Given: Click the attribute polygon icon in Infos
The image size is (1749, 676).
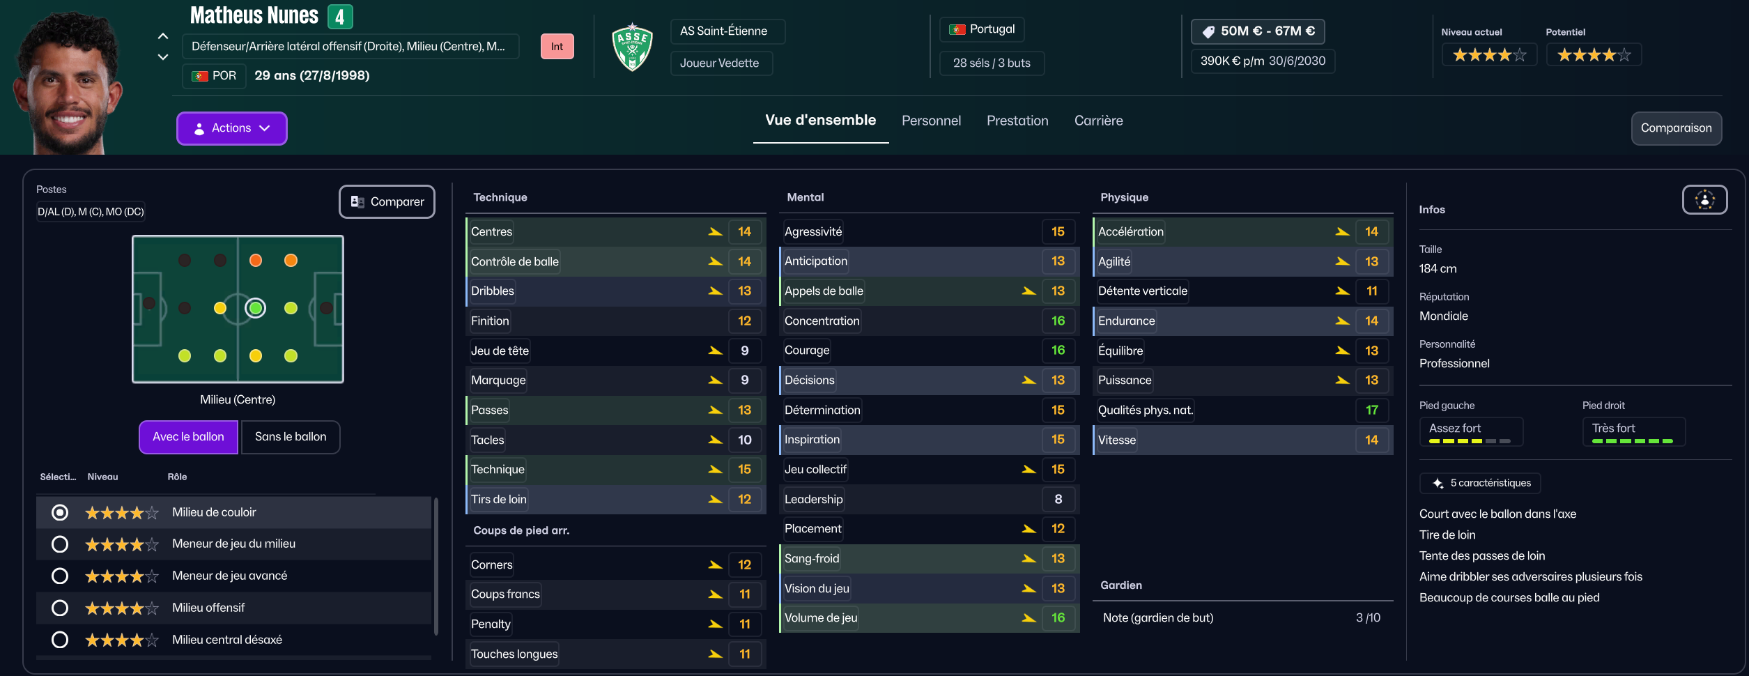Looking at the screenshot, I should pyautogui.click(x=1704, y=200).
